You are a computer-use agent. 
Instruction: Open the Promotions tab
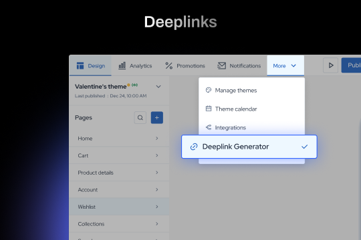point(185,66)
